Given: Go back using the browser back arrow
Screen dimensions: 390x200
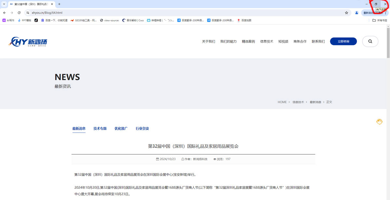Looking at the screenshot, I should point(5,13).
